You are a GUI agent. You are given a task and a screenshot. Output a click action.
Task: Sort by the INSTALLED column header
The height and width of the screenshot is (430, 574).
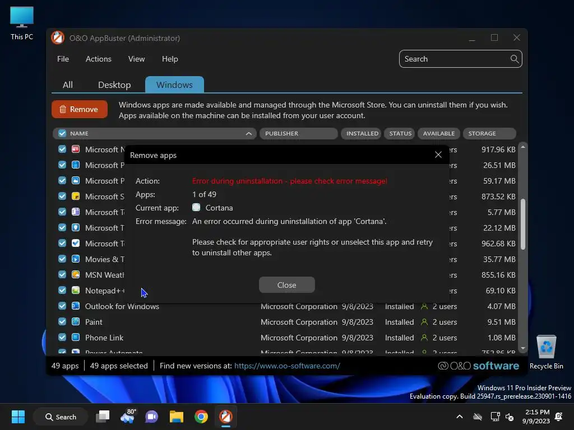[362, 133]
